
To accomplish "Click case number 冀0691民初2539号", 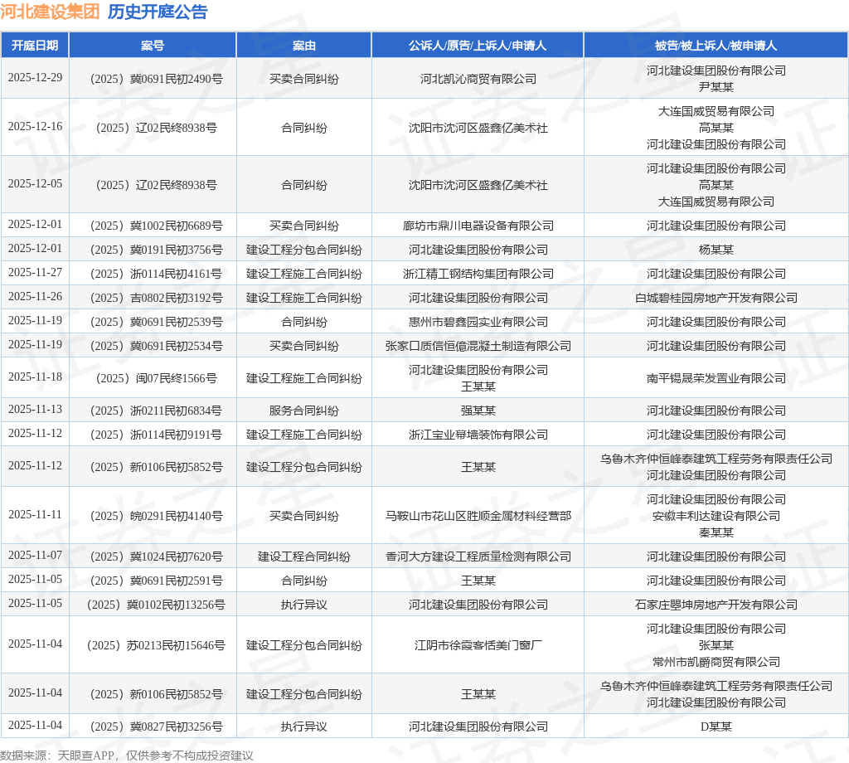I will pyautogui.click(x=157, y=323).
